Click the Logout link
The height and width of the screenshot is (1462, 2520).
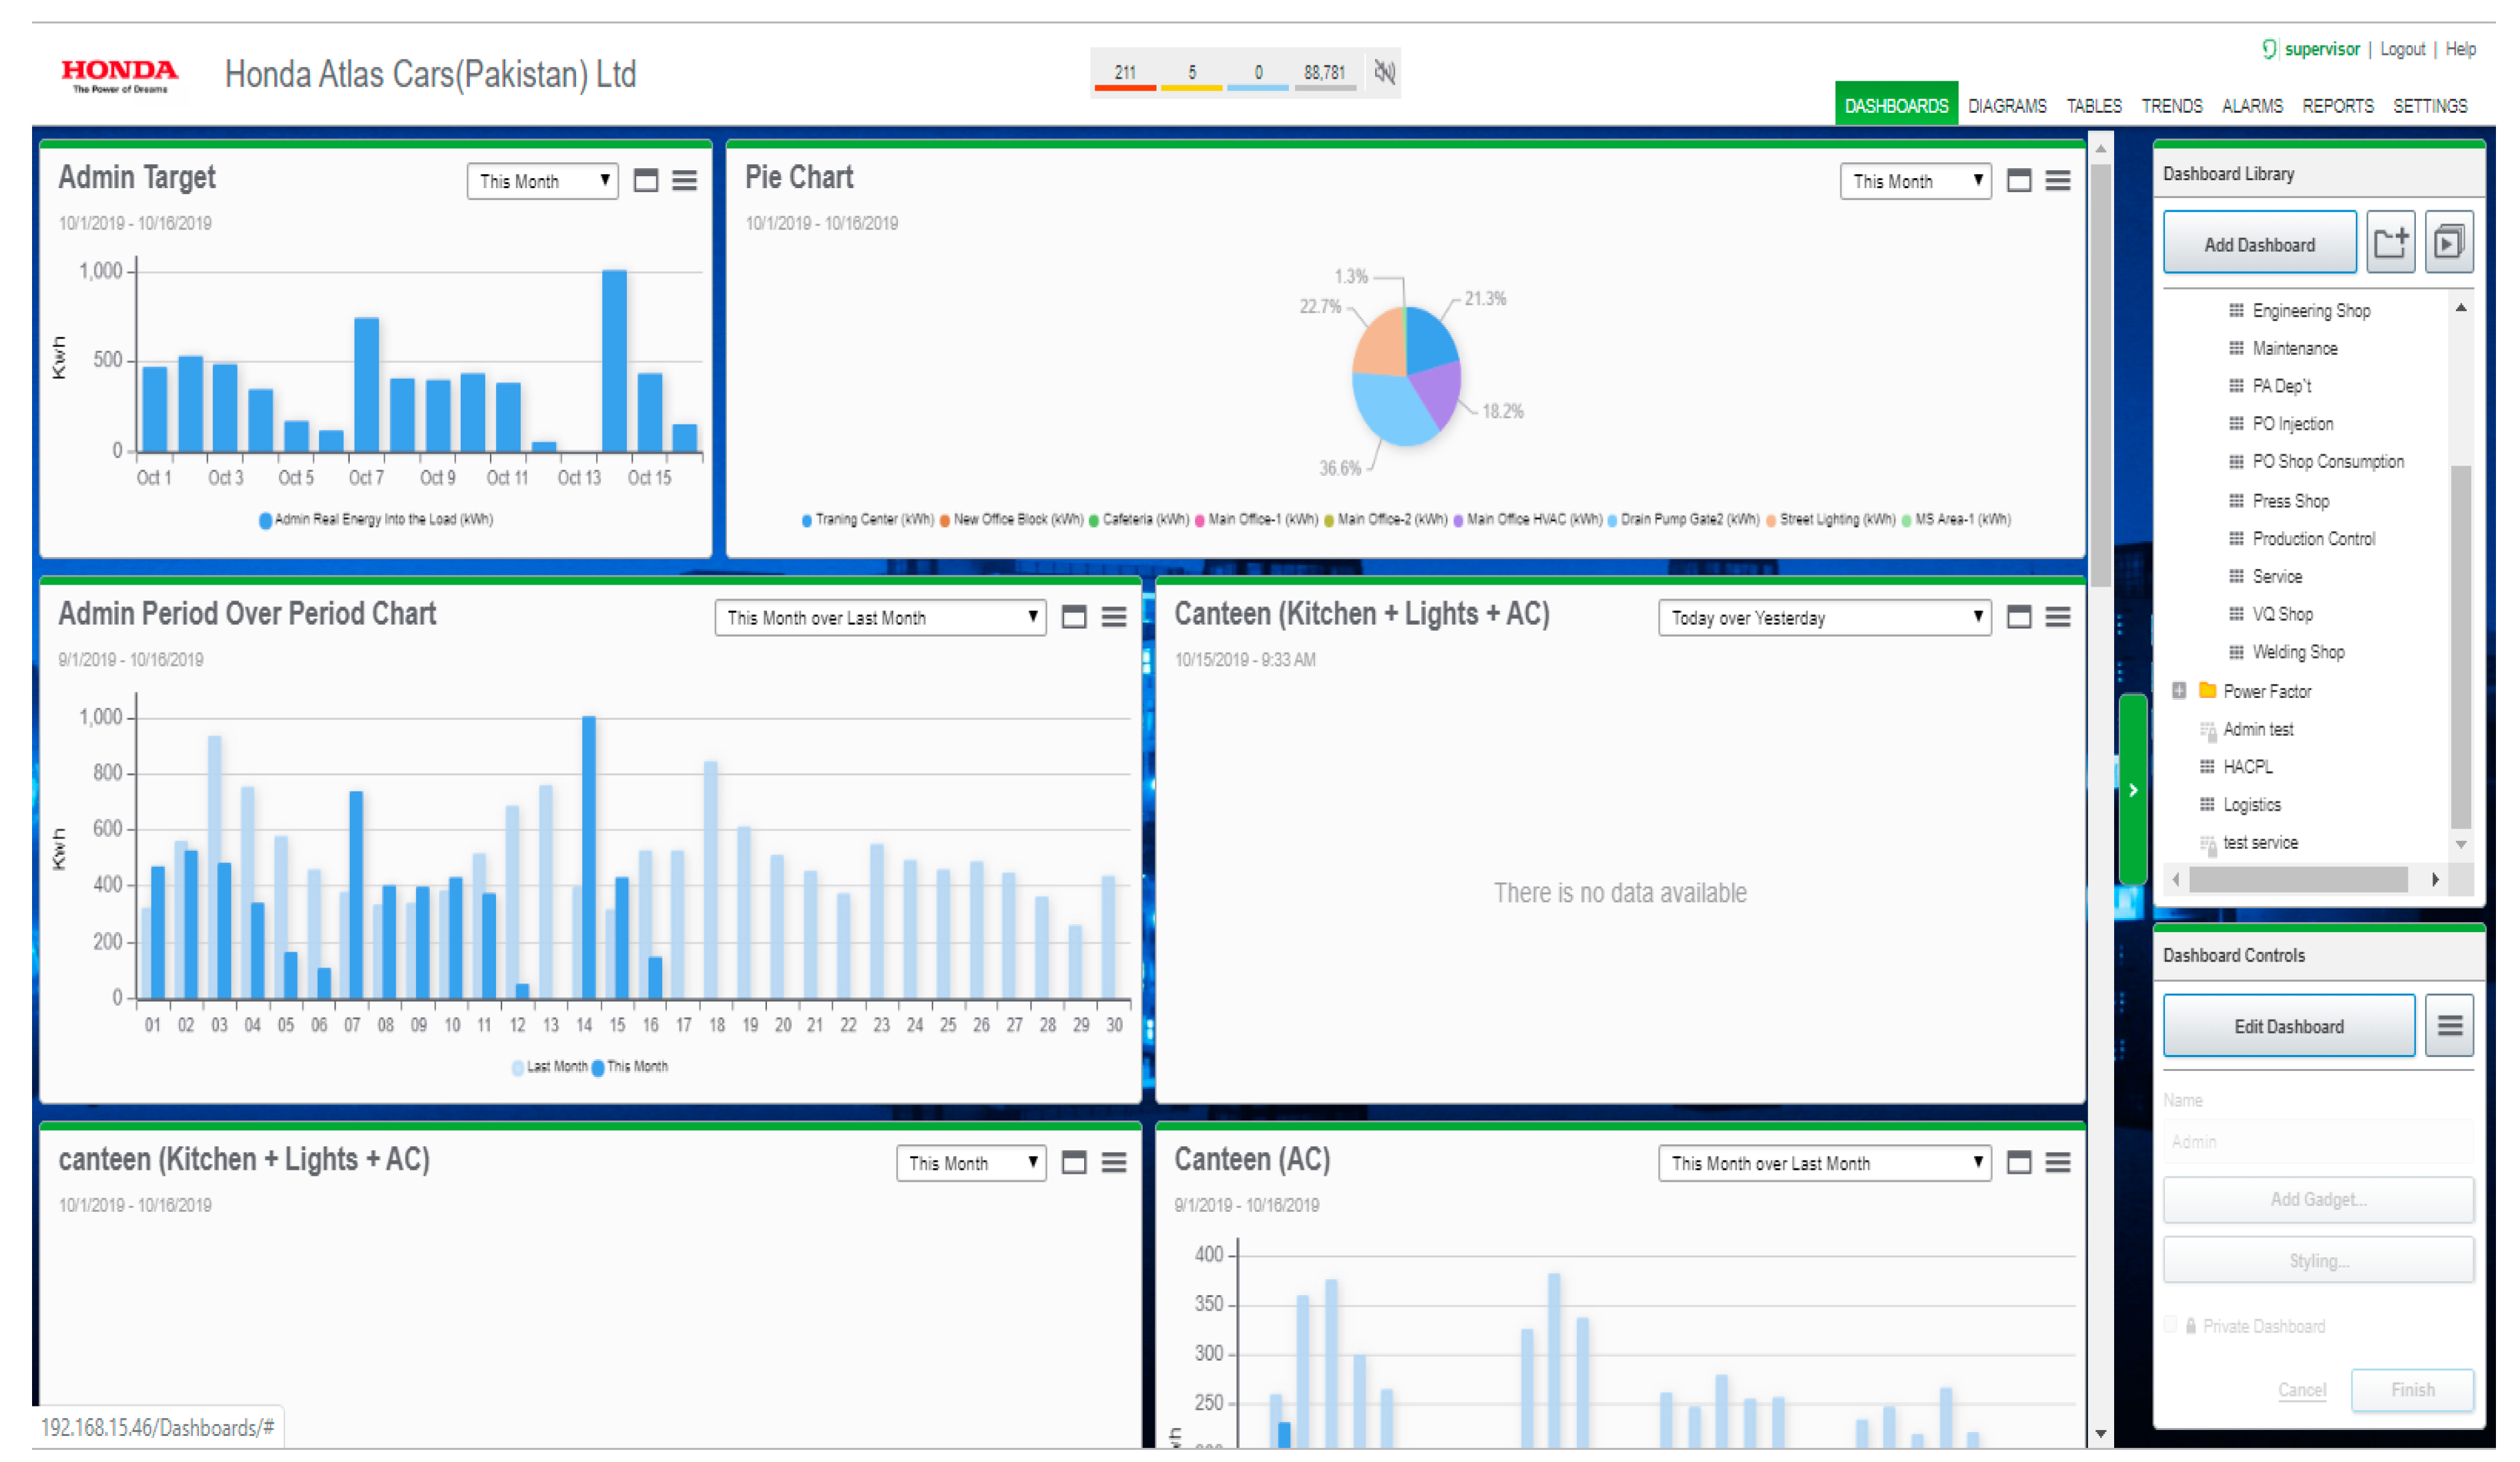(2402, 49)
